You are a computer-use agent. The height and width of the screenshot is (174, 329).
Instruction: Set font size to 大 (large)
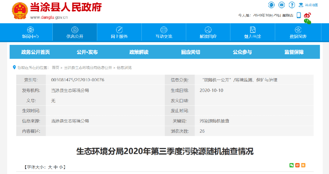click(x=50, y=167)
